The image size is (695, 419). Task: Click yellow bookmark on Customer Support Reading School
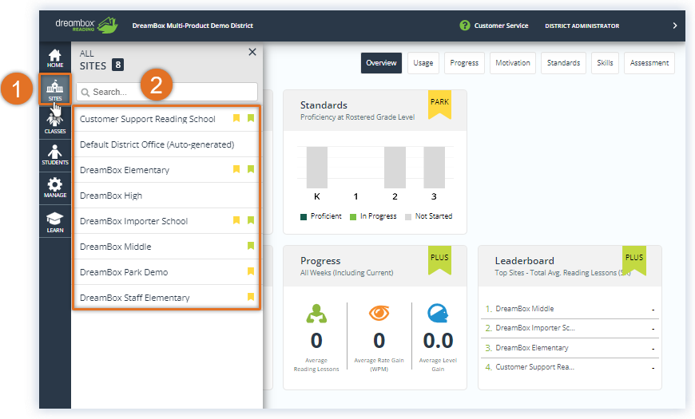coord(236,118)
